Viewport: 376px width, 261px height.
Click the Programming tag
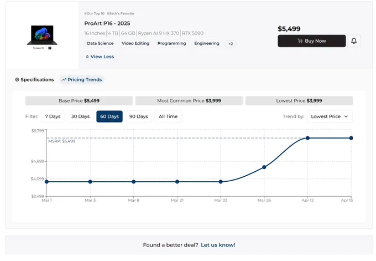[x=172, y=43]
